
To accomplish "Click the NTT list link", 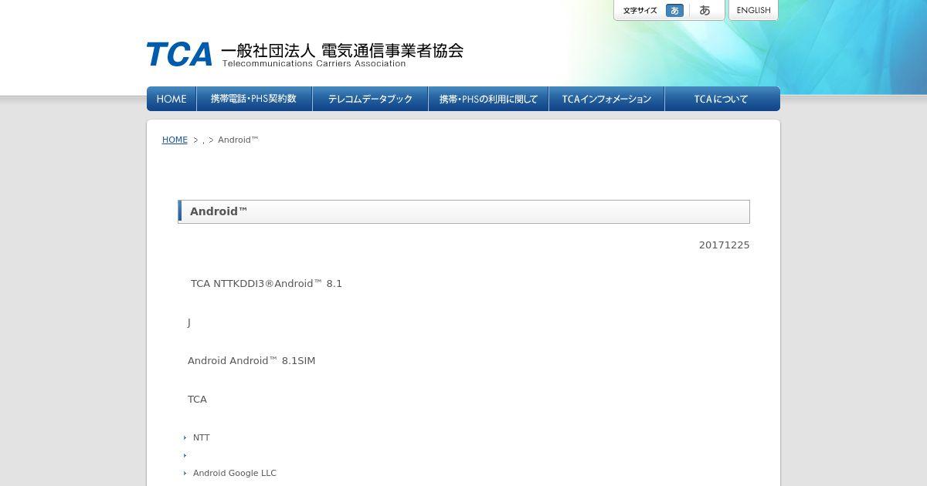I will (x=201, y=437).
